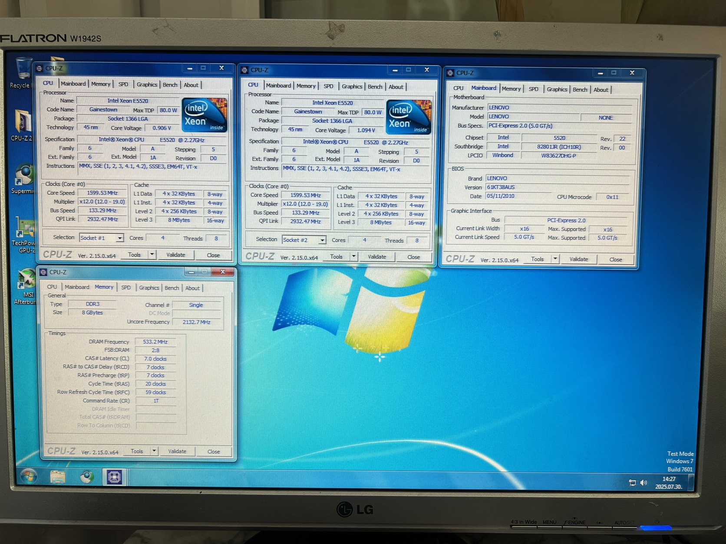The height and width of the screenshot is (544, 726).
Task: Click Close button in the Memory CPU-Z window
Action: (x=214, y=452)
